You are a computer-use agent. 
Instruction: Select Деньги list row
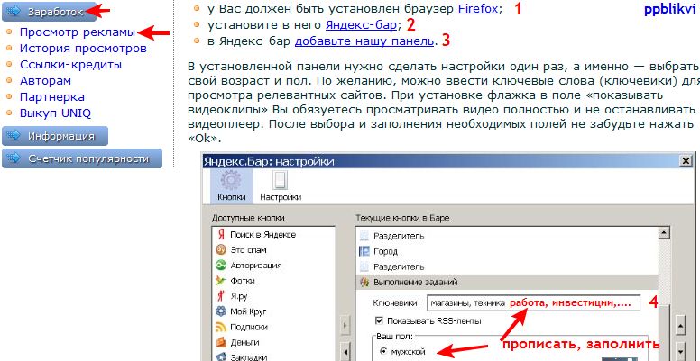coord(274,342)
